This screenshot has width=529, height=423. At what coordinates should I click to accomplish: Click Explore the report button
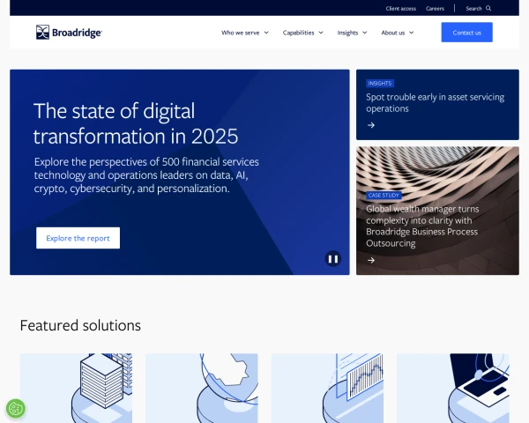point(78,238)
